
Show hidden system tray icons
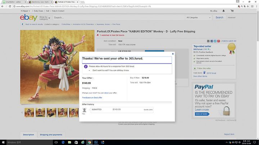click(227, 142)
